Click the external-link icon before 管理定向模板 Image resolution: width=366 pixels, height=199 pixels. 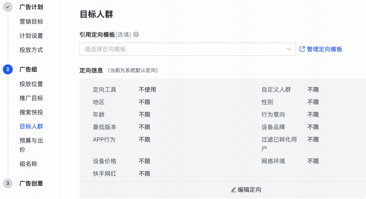click(x=302, y=49)
